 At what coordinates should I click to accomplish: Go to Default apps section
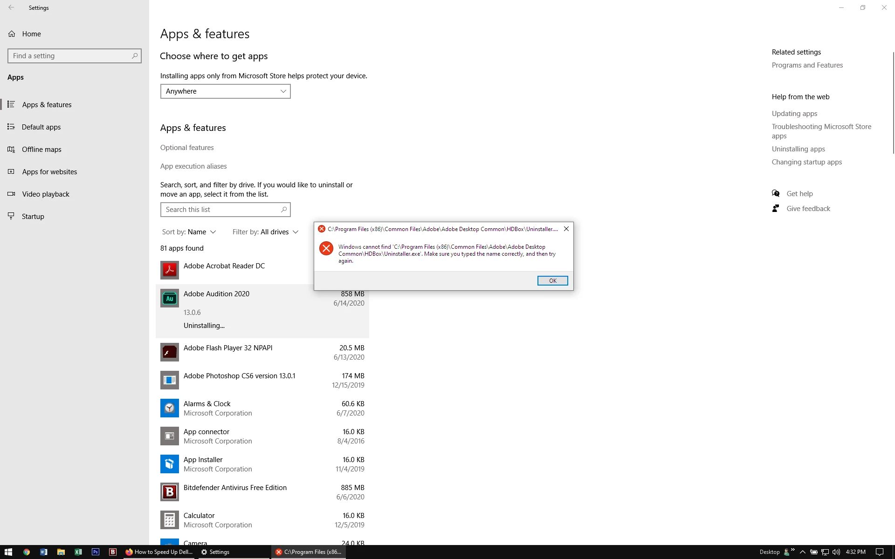[x=41, y=127]
